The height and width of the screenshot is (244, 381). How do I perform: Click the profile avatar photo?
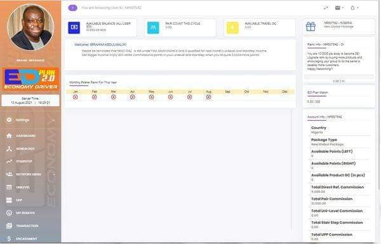[x=30, y=27]
